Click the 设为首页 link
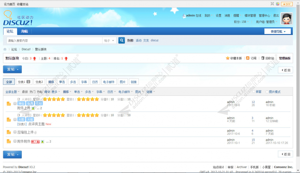 pyautogui.click(x=9, y=4)
